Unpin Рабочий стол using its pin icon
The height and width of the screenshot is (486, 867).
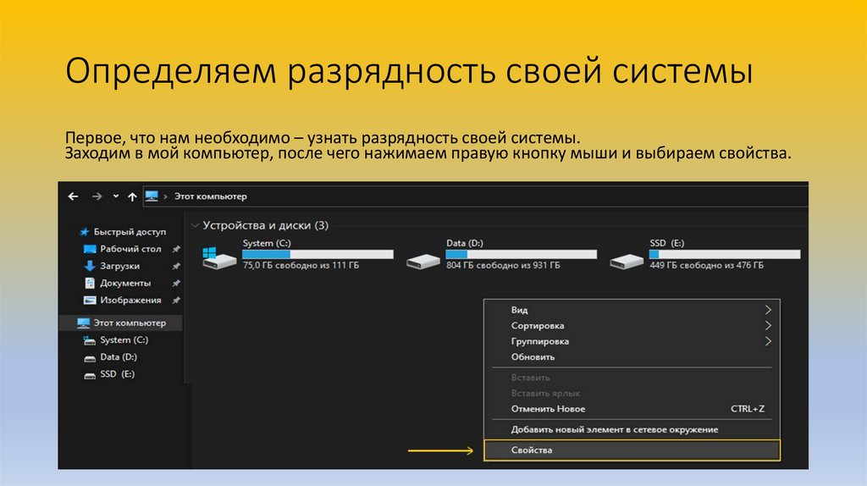(x=176, y=250)
